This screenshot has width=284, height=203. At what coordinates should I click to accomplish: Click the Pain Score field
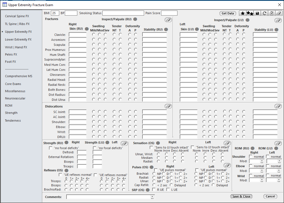[x=169, y=13]
